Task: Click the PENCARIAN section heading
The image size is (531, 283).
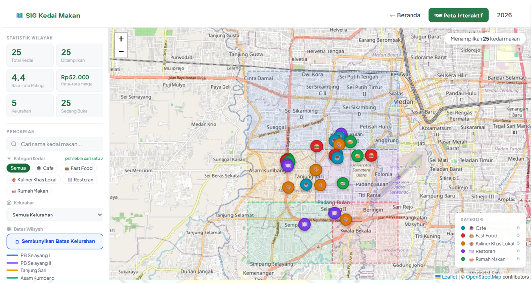Action: (x=20, y=132)
